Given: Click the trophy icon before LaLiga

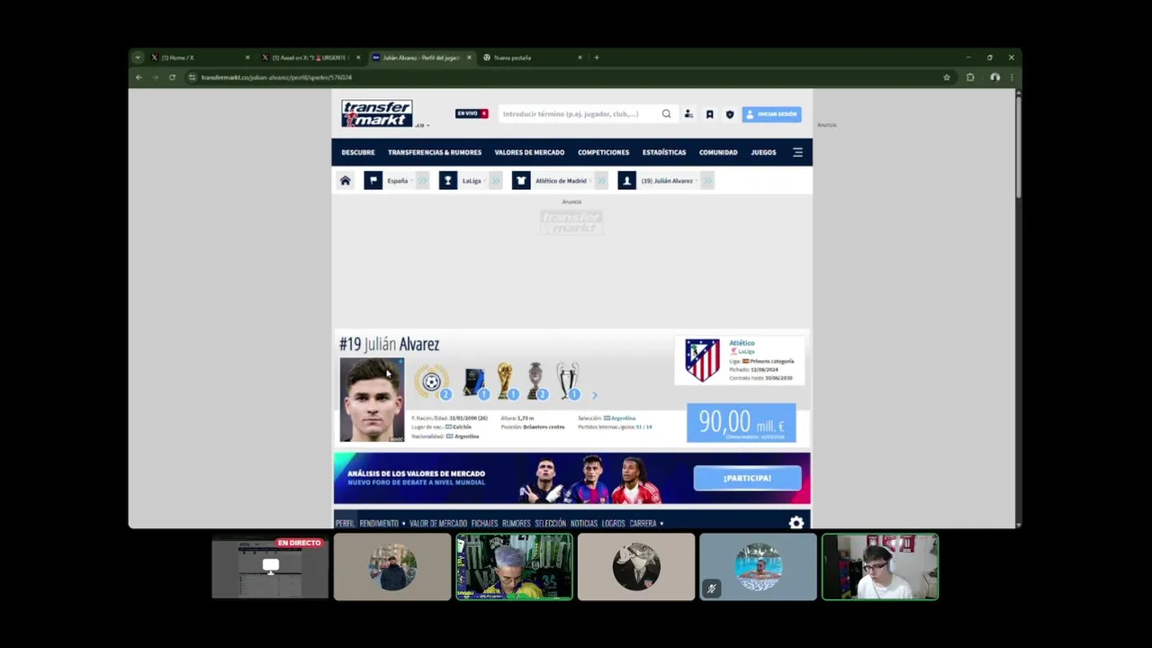Looking at the screenshot, I should [x=447, y=181].
